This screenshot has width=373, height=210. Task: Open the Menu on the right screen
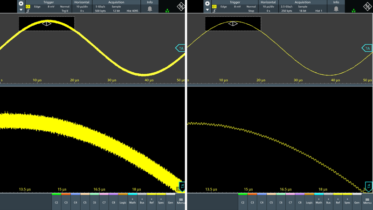pyautogui.click(x=367, y=201)
